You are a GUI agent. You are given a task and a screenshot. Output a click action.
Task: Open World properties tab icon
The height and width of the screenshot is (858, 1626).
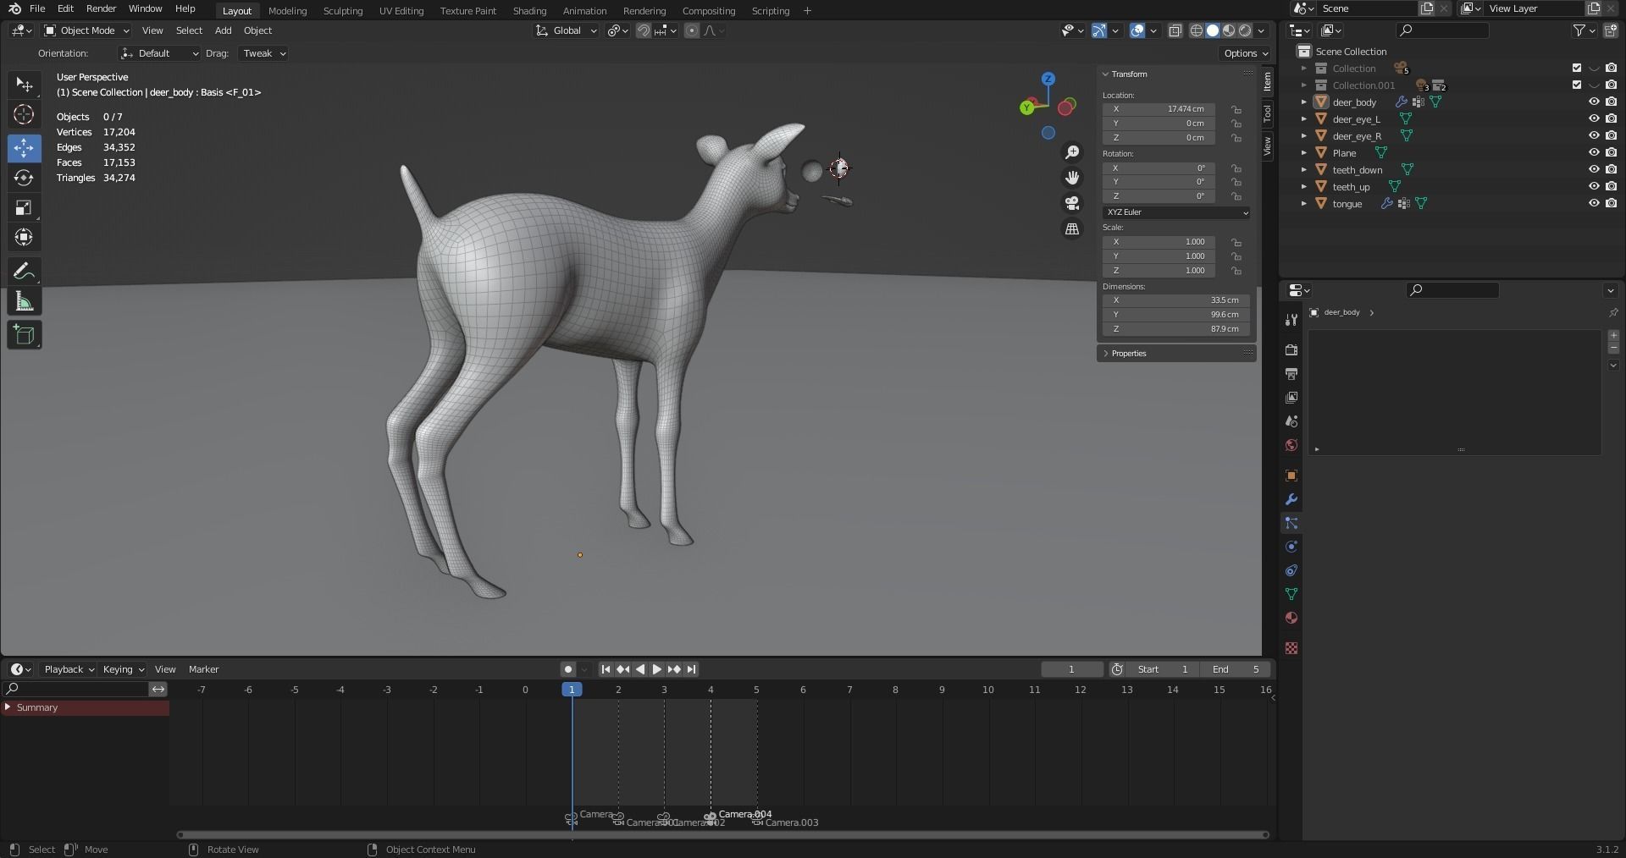[1291, 445]
